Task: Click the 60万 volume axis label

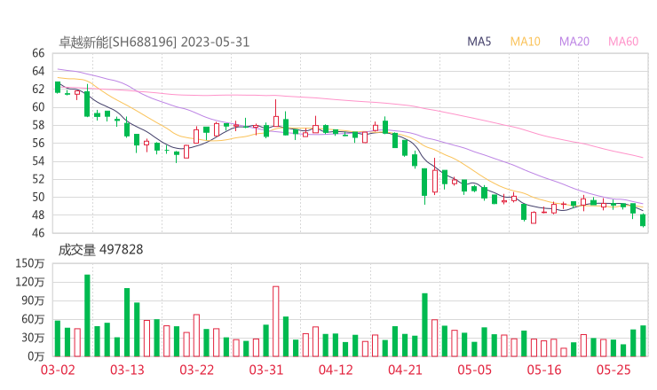Action: click(x=33, y=319)
